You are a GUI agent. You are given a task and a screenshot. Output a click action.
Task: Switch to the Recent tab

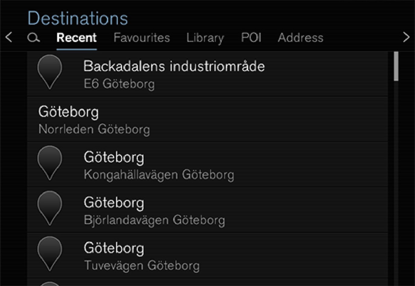pyautogui.click(x=77, y=38)
